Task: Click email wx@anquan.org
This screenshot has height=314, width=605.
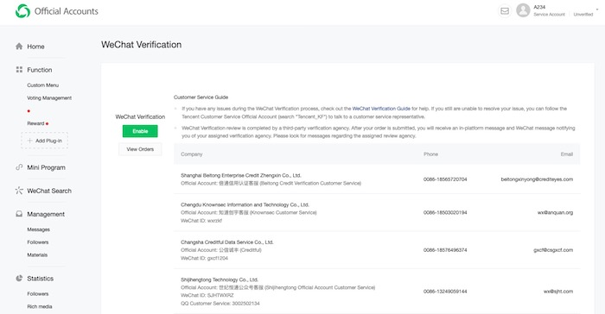Action: (x=555, y=213)
